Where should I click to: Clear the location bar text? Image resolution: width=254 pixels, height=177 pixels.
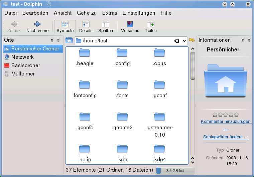pos(176,41)
